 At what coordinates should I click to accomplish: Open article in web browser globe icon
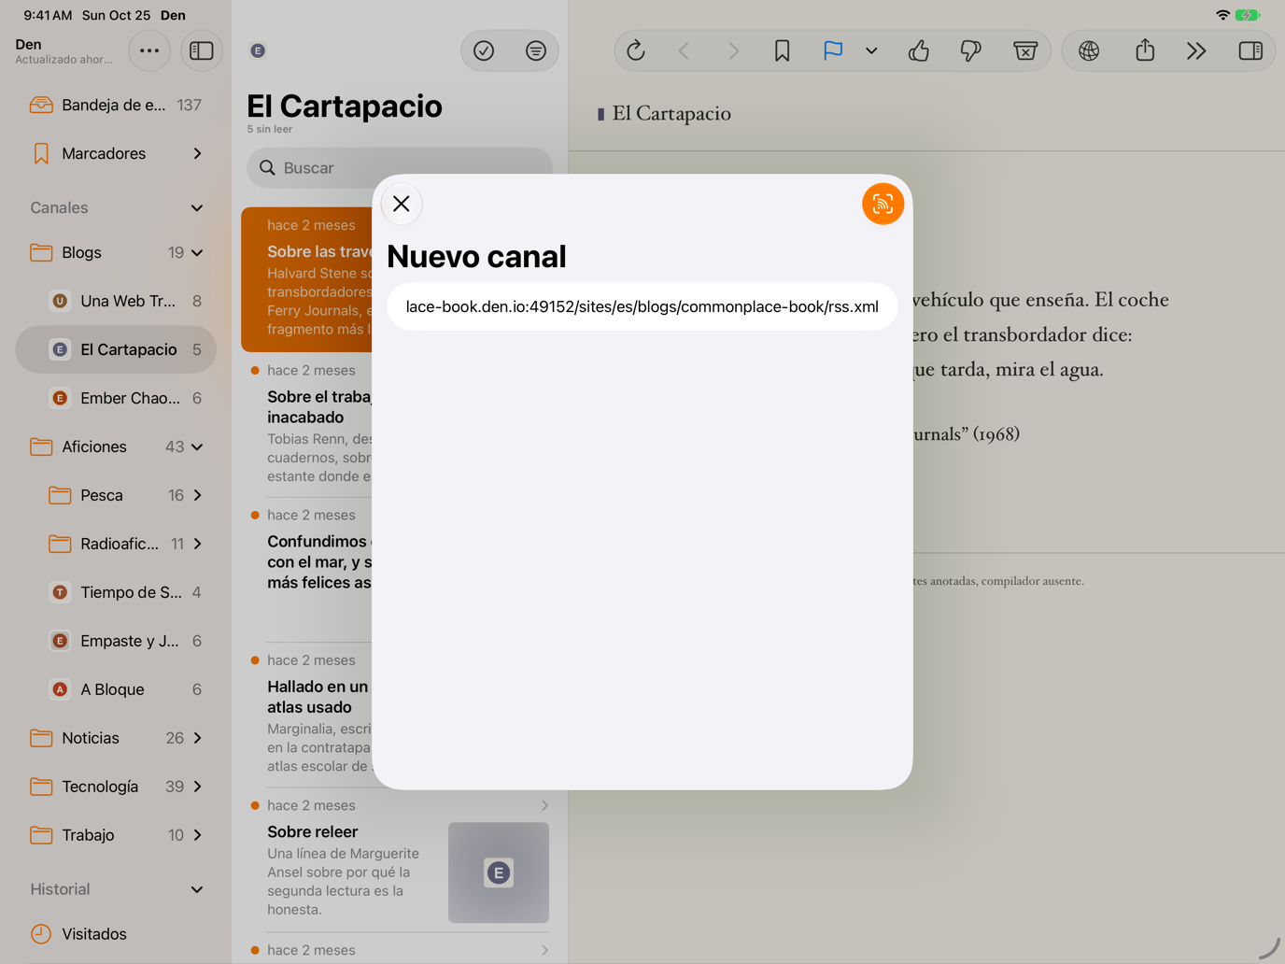[x=1089, y=50]
